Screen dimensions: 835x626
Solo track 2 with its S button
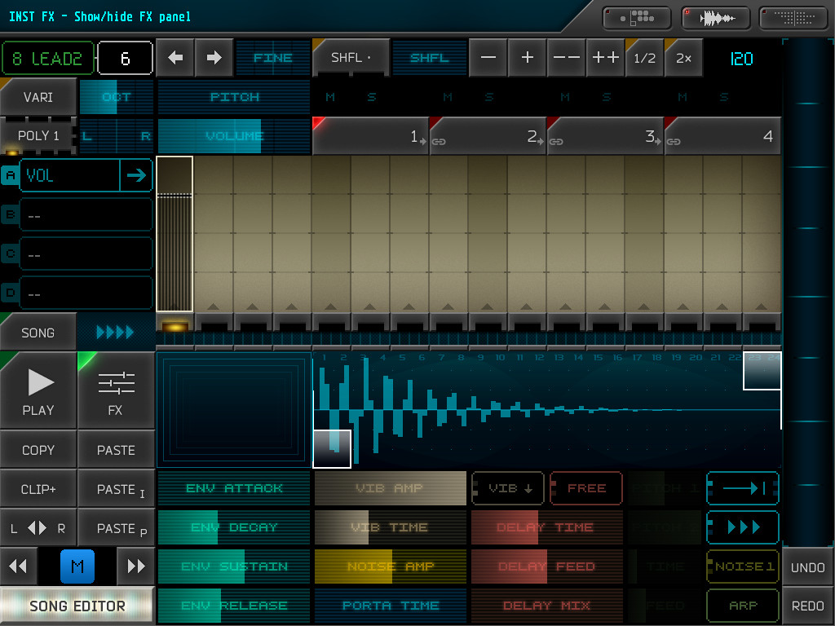[x=489, y=96]
